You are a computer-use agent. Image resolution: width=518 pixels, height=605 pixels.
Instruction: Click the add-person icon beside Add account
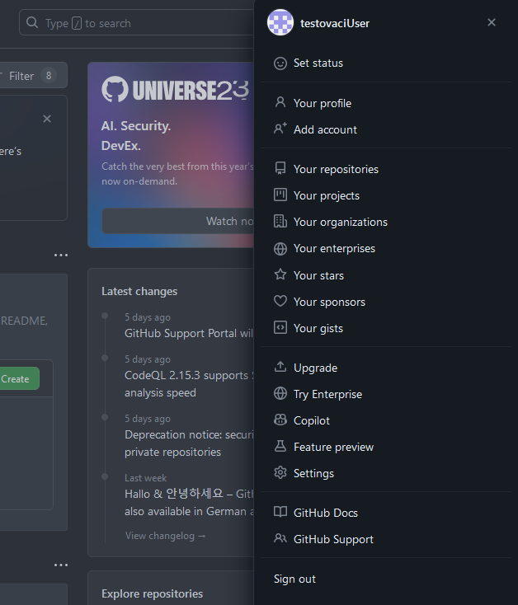[x=280, y=129]
